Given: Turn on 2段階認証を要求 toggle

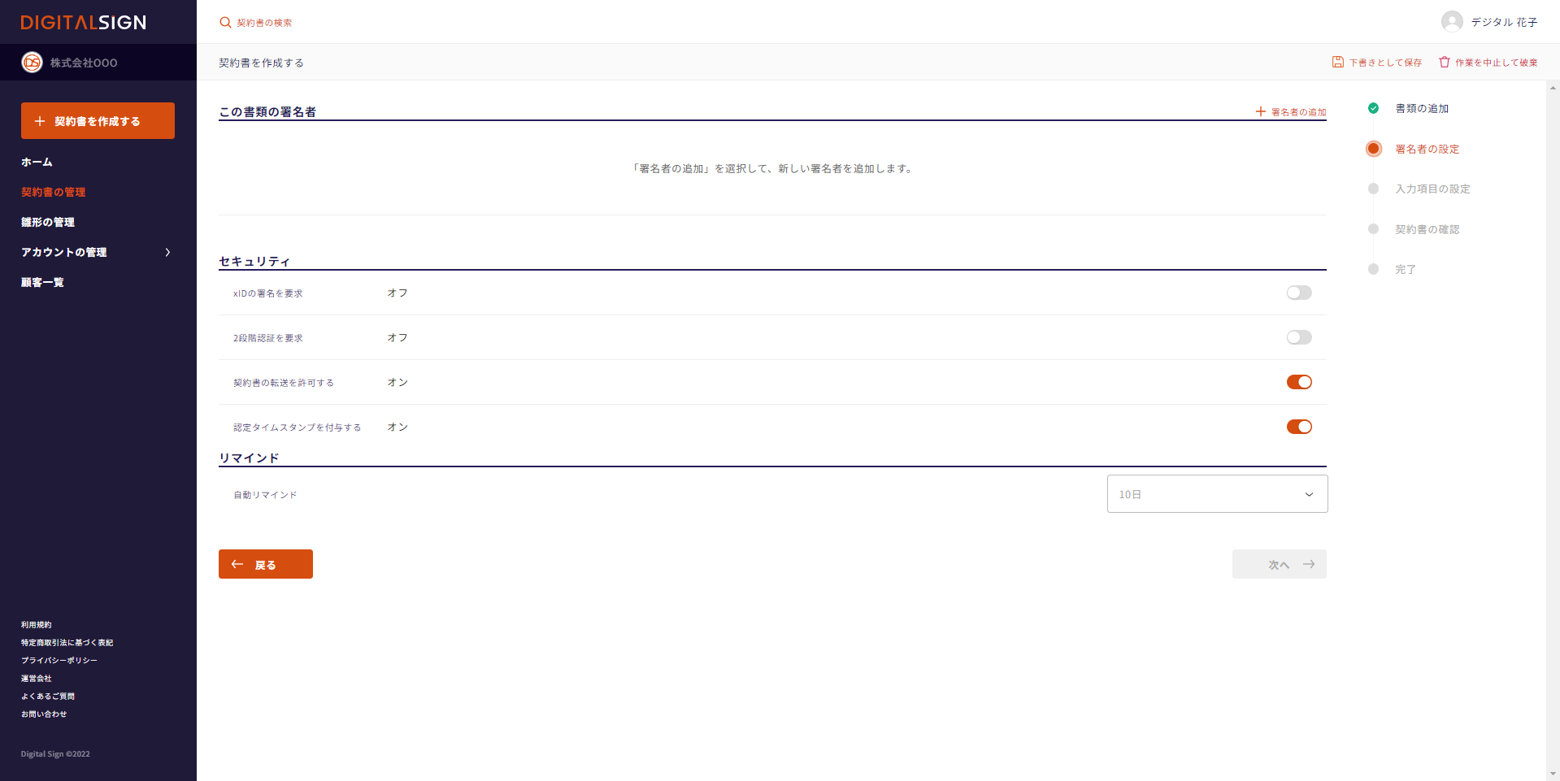Looking at the screenshot, I should tap(1298, 337).
